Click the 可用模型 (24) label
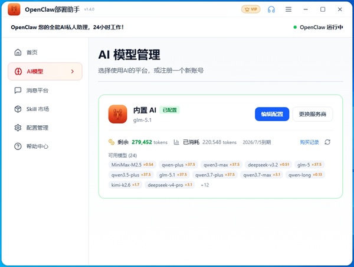 coord(123,155)
